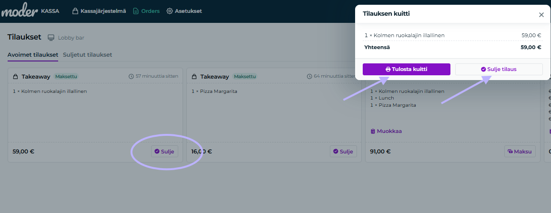Screen dimensions: 551x213
Task: Click the Yhteensä total row in the receipt
Action: tap(453, 47)
